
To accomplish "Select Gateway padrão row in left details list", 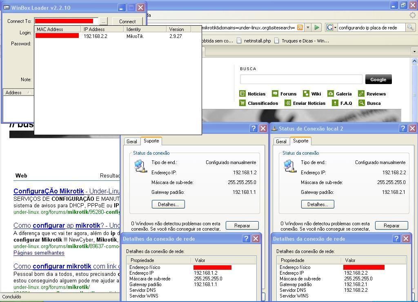I will click(x=191, y=284).
